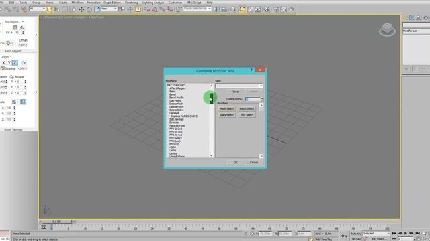Image resolution: width=430 pixels, height=241 pixels.
Task: Click the SplineSelect modifier button
Action: (x=227, y=115)
